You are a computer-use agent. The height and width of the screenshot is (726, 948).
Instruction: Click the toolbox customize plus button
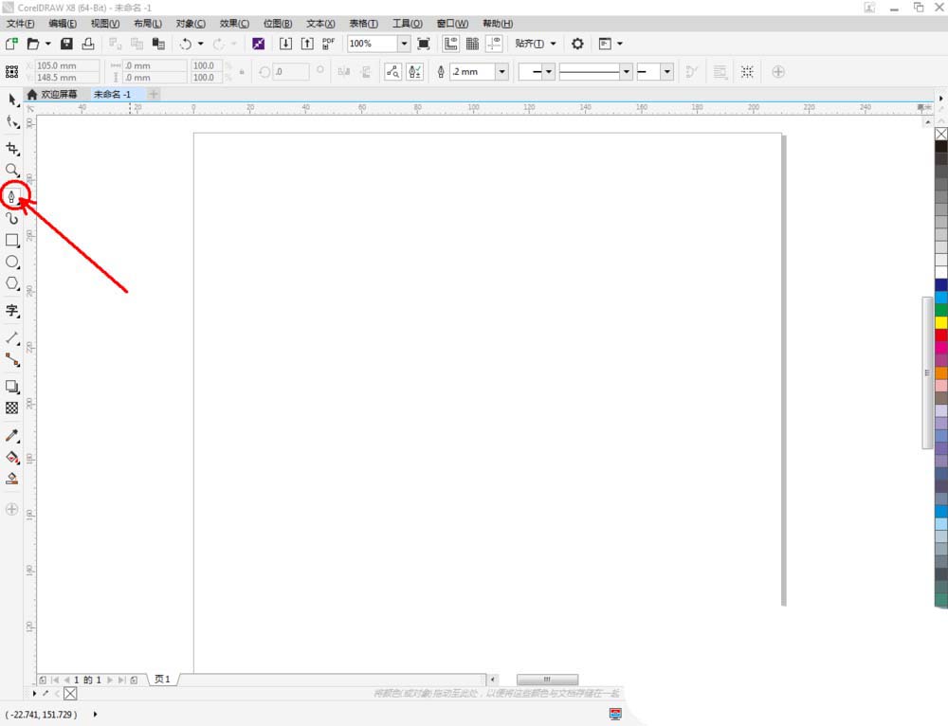click(x=11, y=509)
